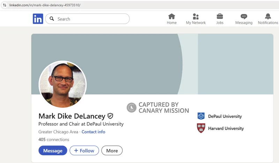
Task: Go to the Jobs tab
Action: (220, 19)
